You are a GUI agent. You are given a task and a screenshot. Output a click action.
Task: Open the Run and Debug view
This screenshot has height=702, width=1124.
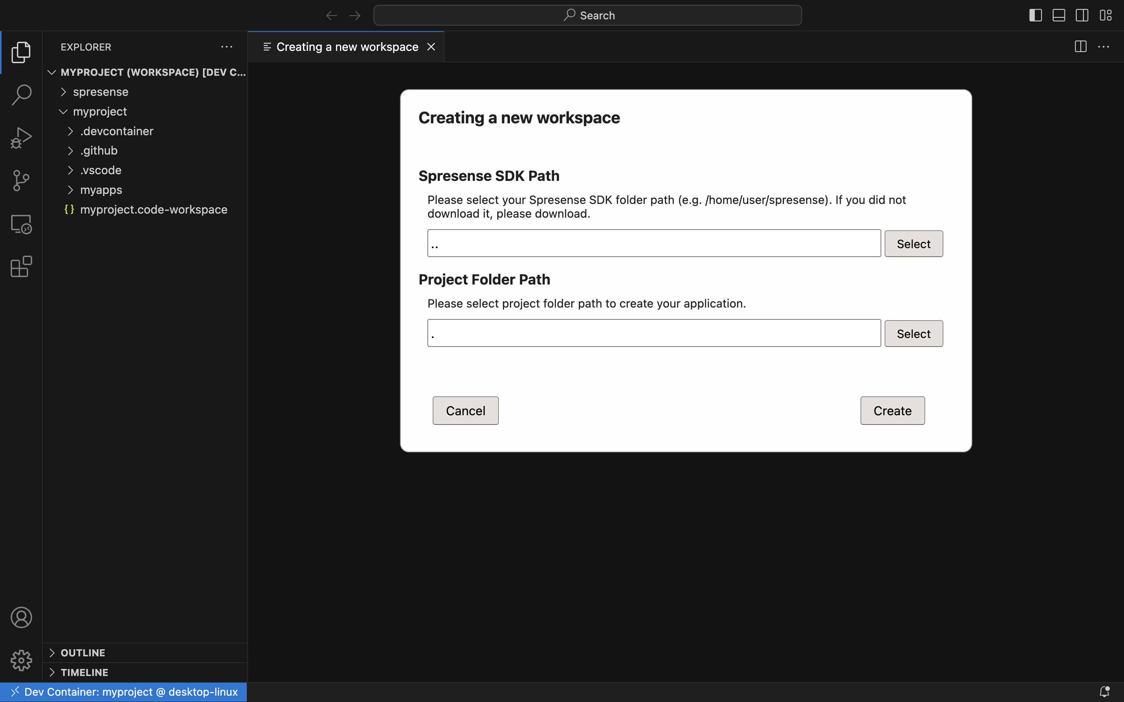[x=21, y=138]
